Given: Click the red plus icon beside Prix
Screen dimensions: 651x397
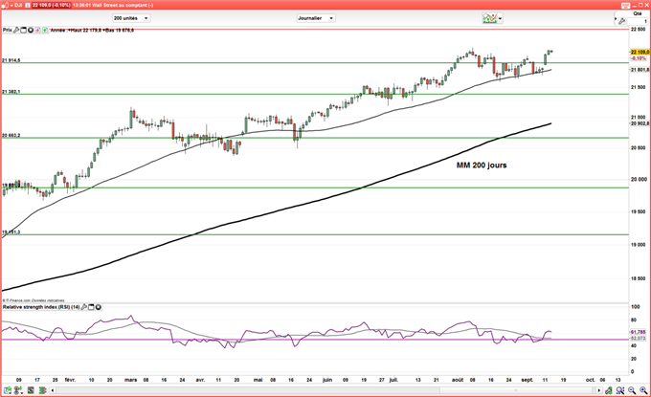Looking at the screenshot, I should click(37, 31).
